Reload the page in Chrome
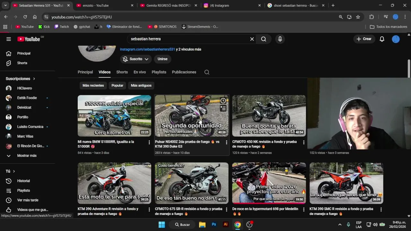 point(25,17)
